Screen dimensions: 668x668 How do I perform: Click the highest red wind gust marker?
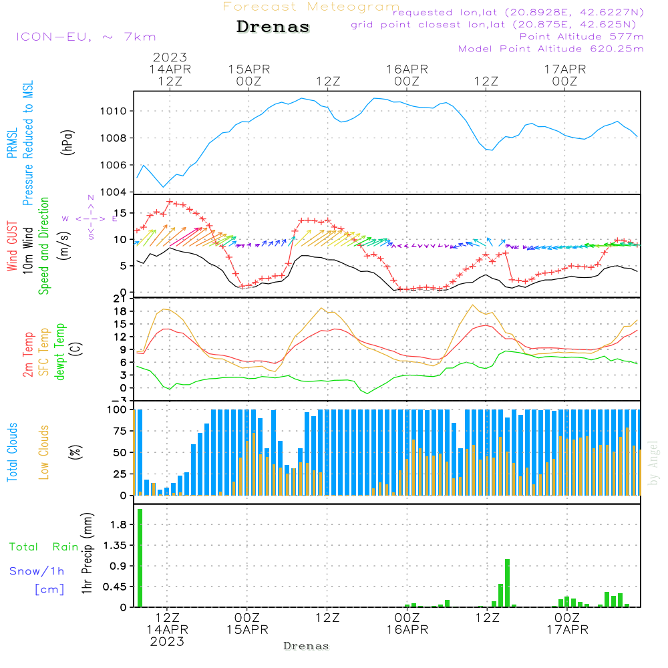(x=170, y=202)
